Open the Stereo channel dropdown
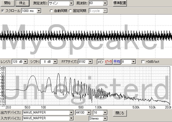Screen dimensions: 172x122 point(105,118)
